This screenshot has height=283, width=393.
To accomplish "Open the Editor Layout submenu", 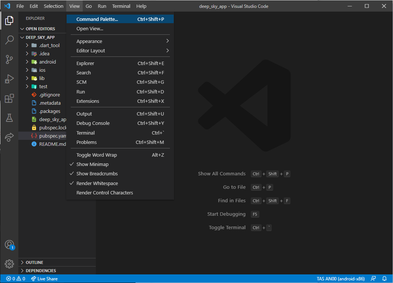I will click(x=120, y=51).
